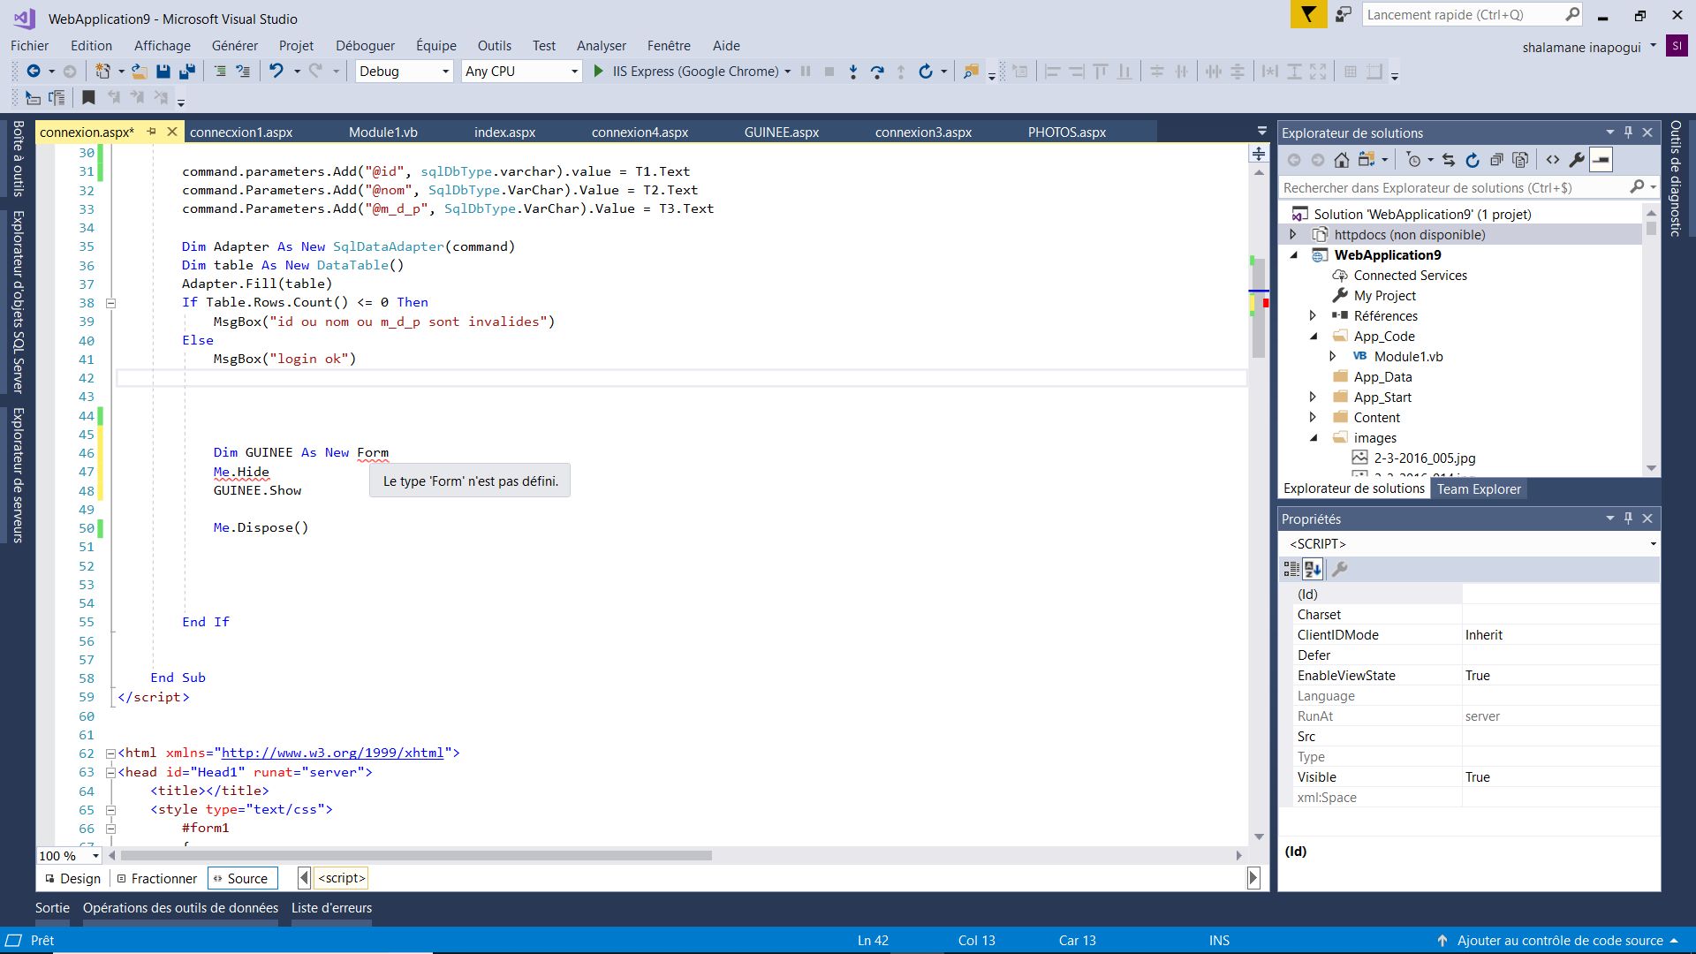
Task: Click the horizontal scrollbar of the code editor
Action: [x=415, y=856]
